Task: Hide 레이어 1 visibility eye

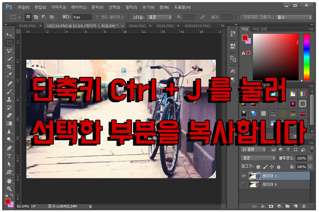Action: pos(244,176)
